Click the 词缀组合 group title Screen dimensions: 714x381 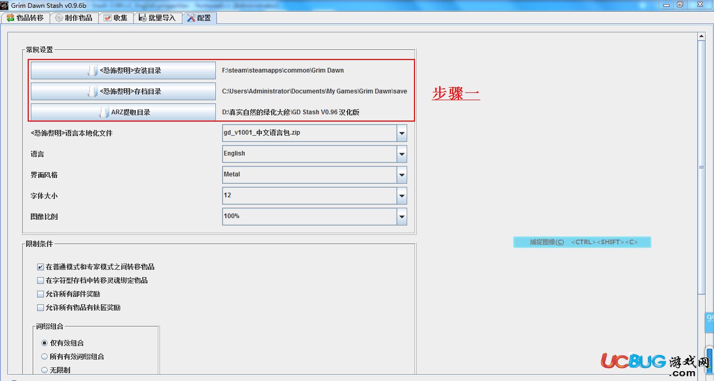[50, 326]
